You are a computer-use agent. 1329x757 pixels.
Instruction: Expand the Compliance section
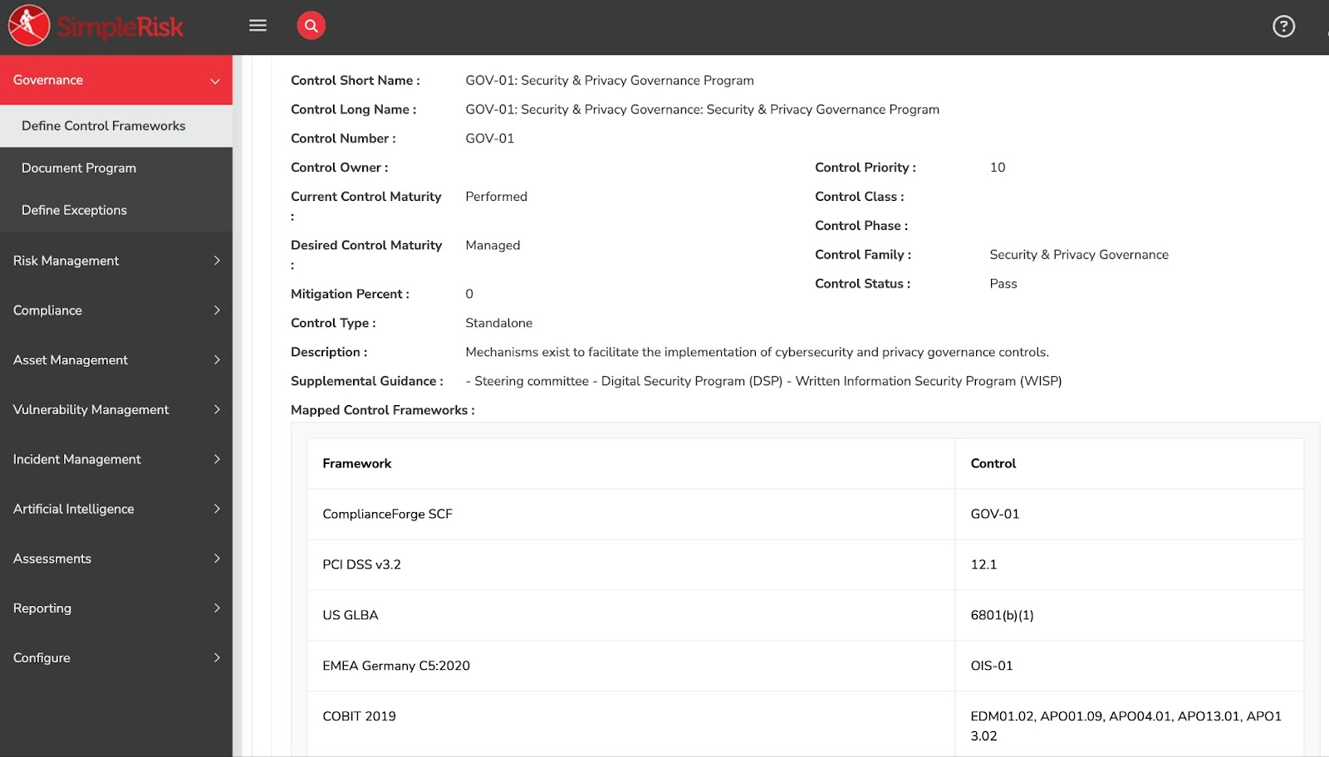(x=116, y=310)
